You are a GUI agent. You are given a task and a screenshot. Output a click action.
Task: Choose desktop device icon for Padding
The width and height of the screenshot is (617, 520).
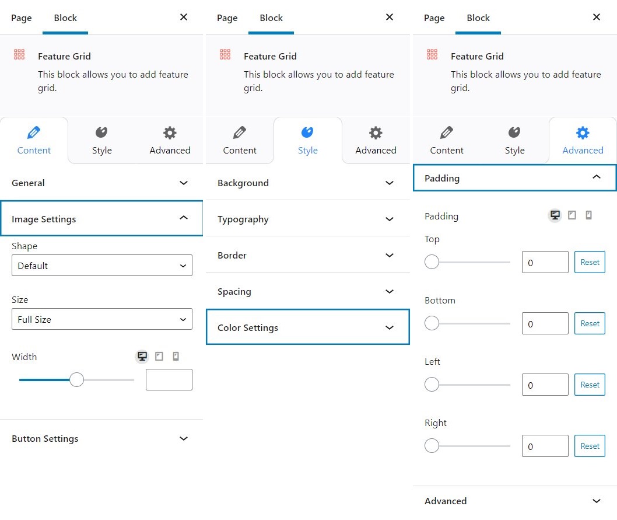point(555,215)
